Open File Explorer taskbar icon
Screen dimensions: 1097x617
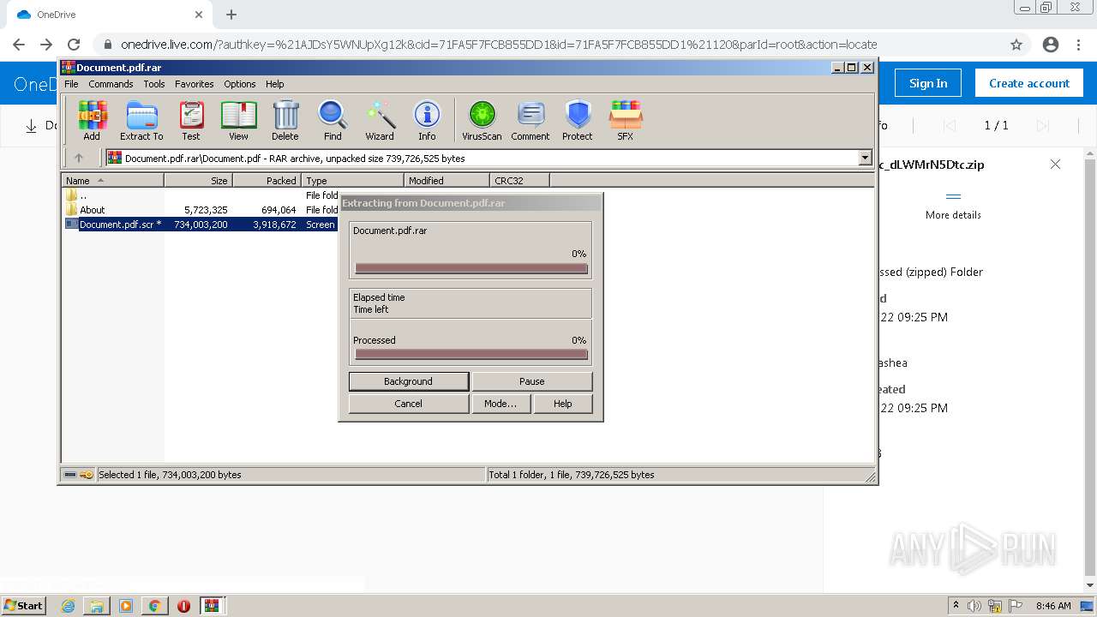pyautogui.click(x=97, y=606)
